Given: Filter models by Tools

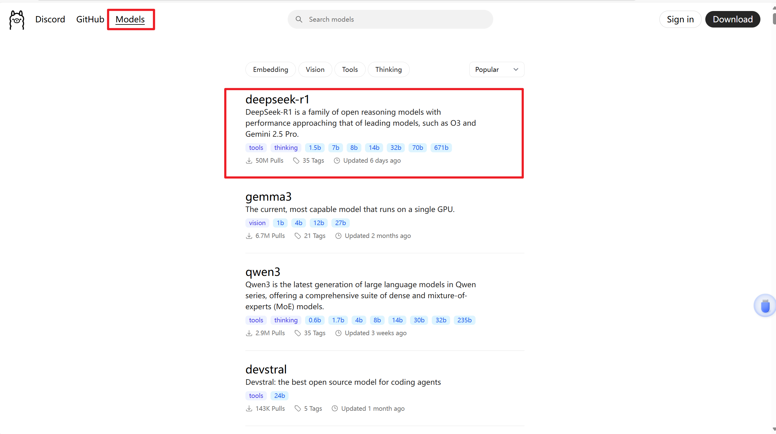Looking at the screenshot, I should (350, 69).
